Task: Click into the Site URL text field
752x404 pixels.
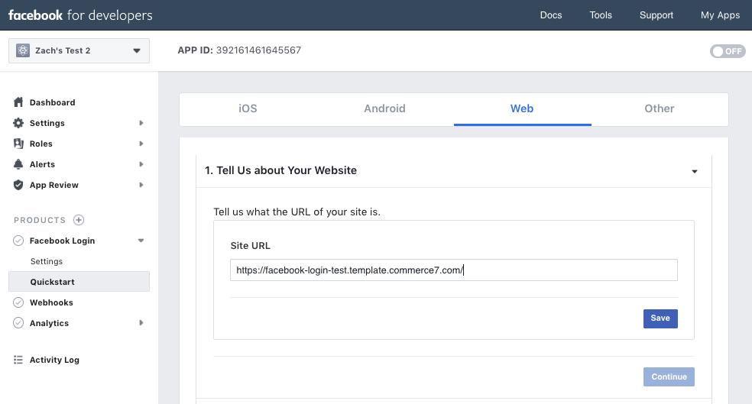Action: tap(454, 270)
